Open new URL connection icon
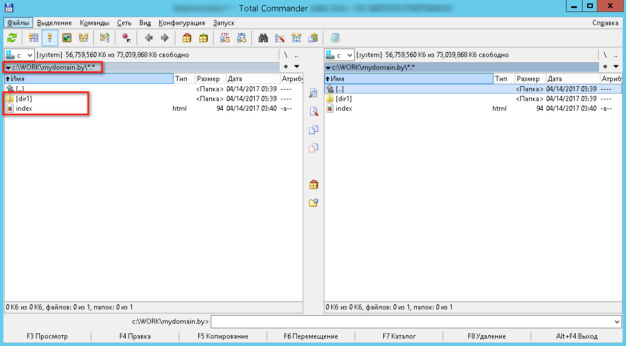 pyautogui.click(x=242, y=38)
